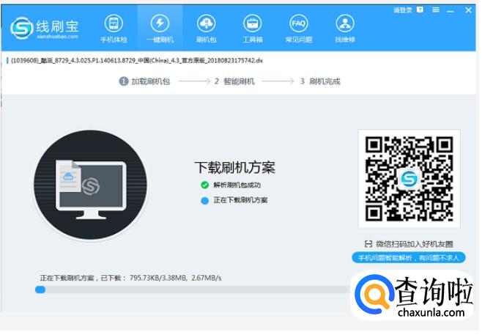
Task: Close the 线刷宝 window
Action: click(468, 10)
